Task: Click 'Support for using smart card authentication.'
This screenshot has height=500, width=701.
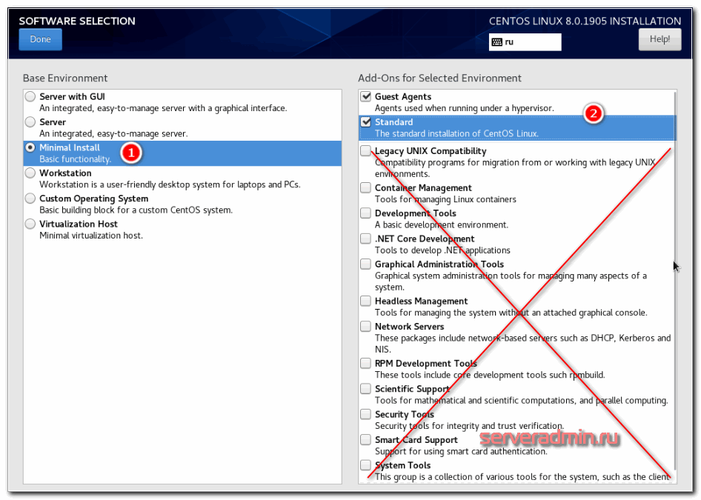Action: pos(461,451)
